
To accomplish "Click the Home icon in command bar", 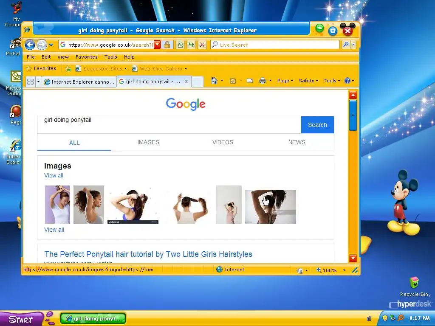I will [214, 81].
